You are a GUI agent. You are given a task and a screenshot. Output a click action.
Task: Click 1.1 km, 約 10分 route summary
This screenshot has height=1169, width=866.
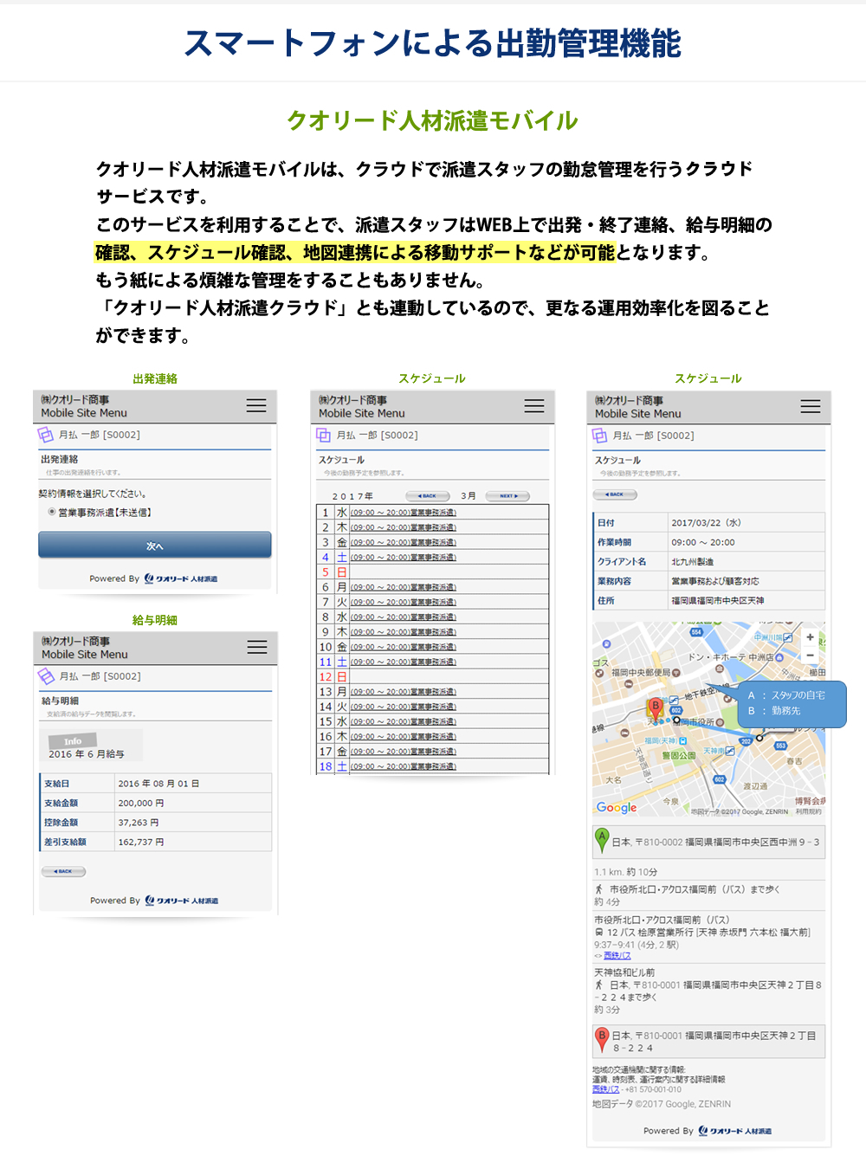(x=626, y=872)
